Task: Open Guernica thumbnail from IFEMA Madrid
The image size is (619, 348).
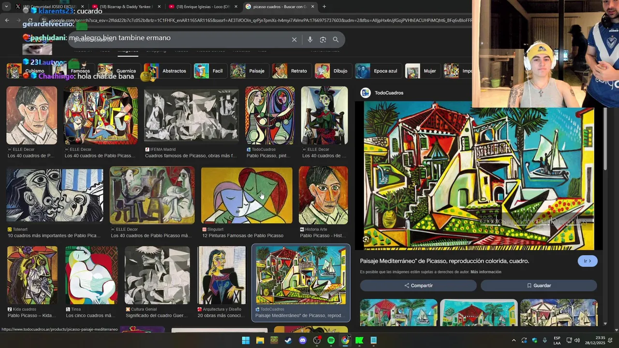Action: [192, 116]
